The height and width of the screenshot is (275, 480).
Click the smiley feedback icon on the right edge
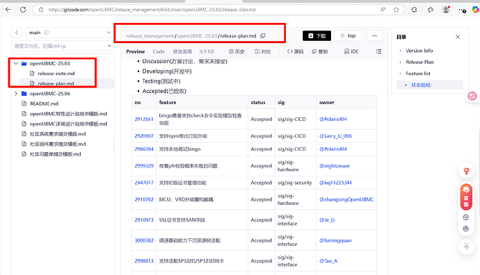point(466,228)
